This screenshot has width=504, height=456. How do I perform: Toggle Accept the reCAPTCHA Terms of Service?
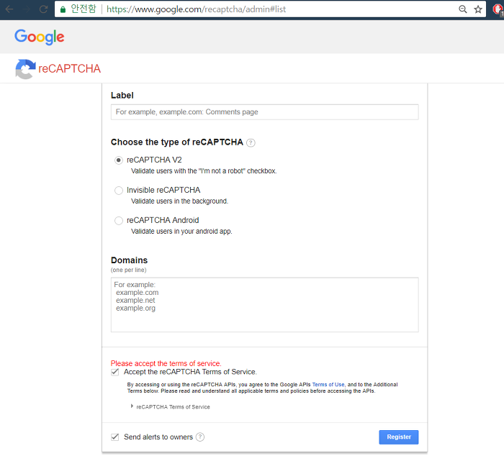(114, 372)
